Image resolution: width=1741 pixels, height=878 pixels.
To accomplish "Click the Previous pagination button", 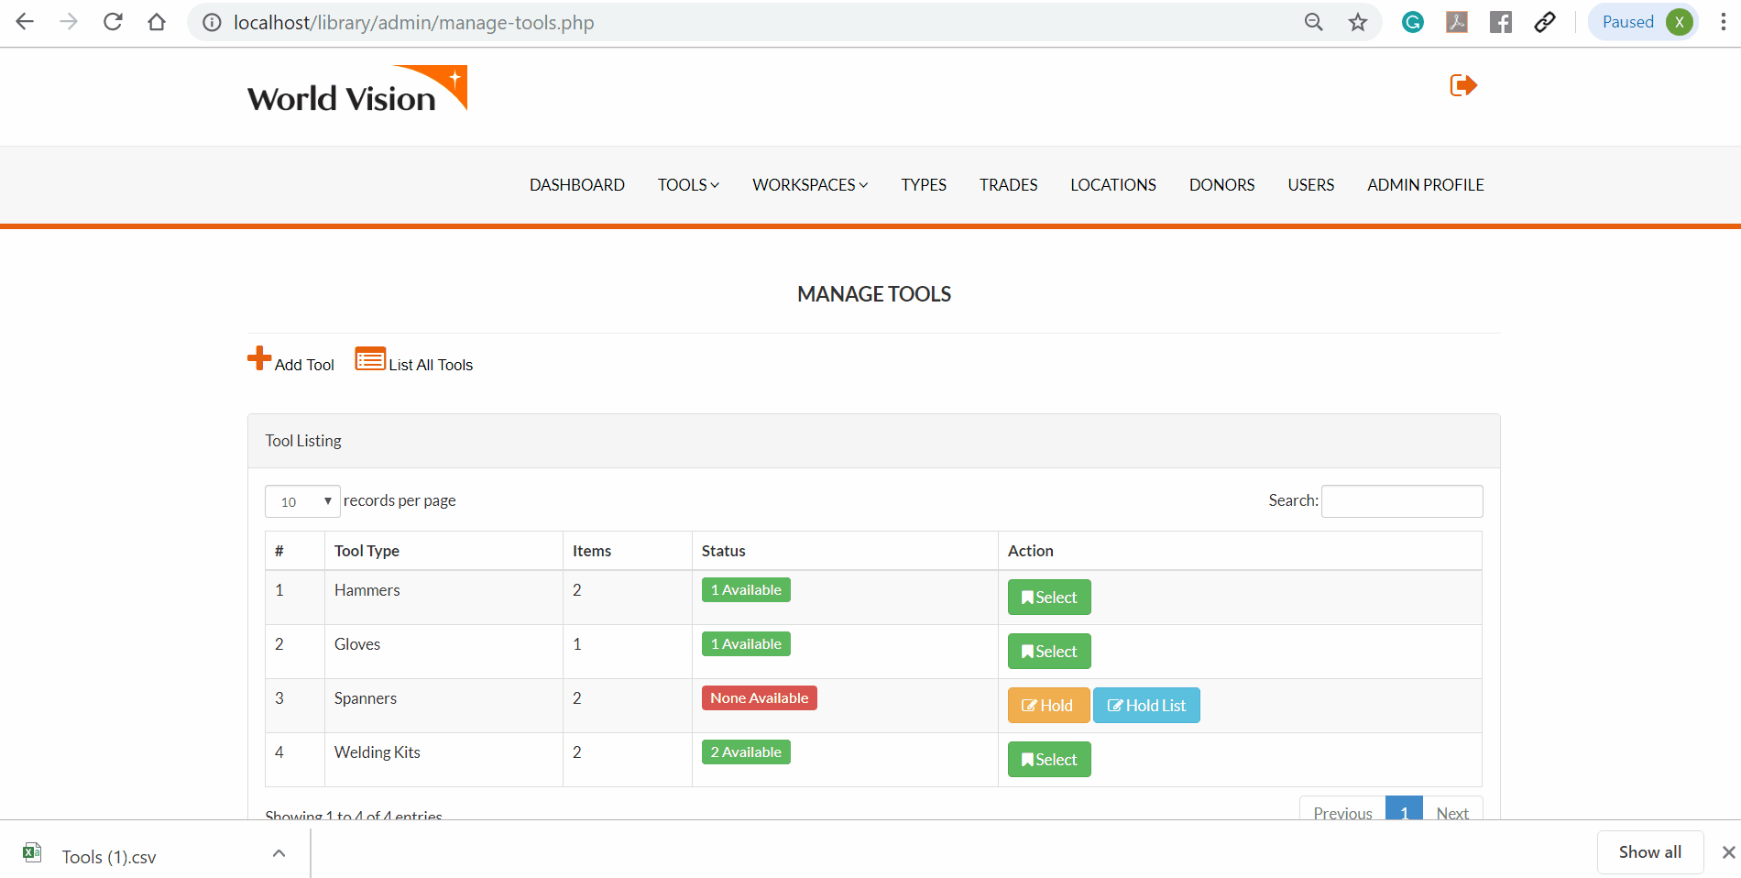I will pyautogui.click(x=1342, y=808).
